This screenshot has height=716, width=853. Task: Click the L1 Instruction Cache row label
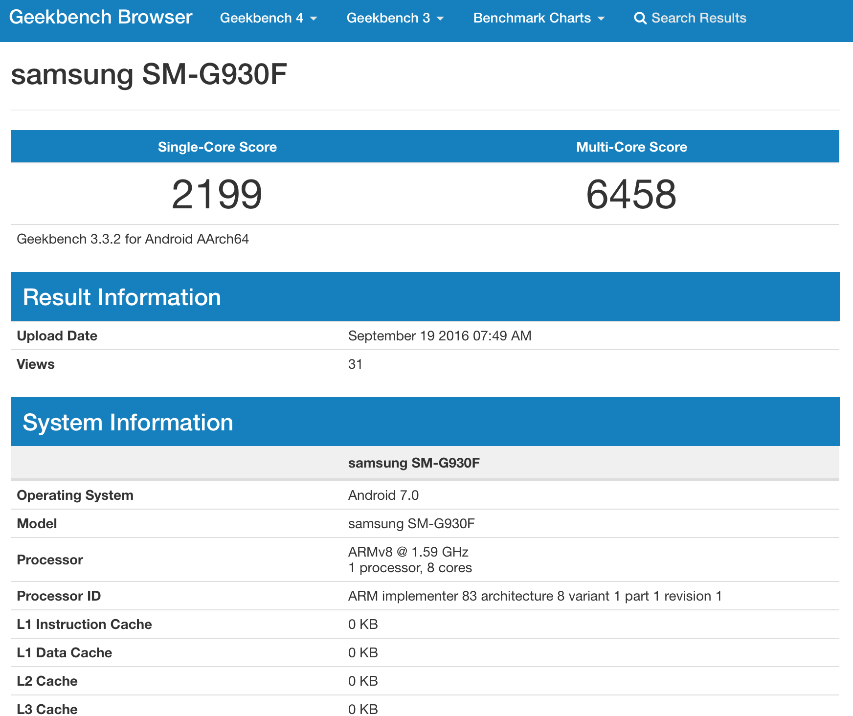tap(84, 624)
